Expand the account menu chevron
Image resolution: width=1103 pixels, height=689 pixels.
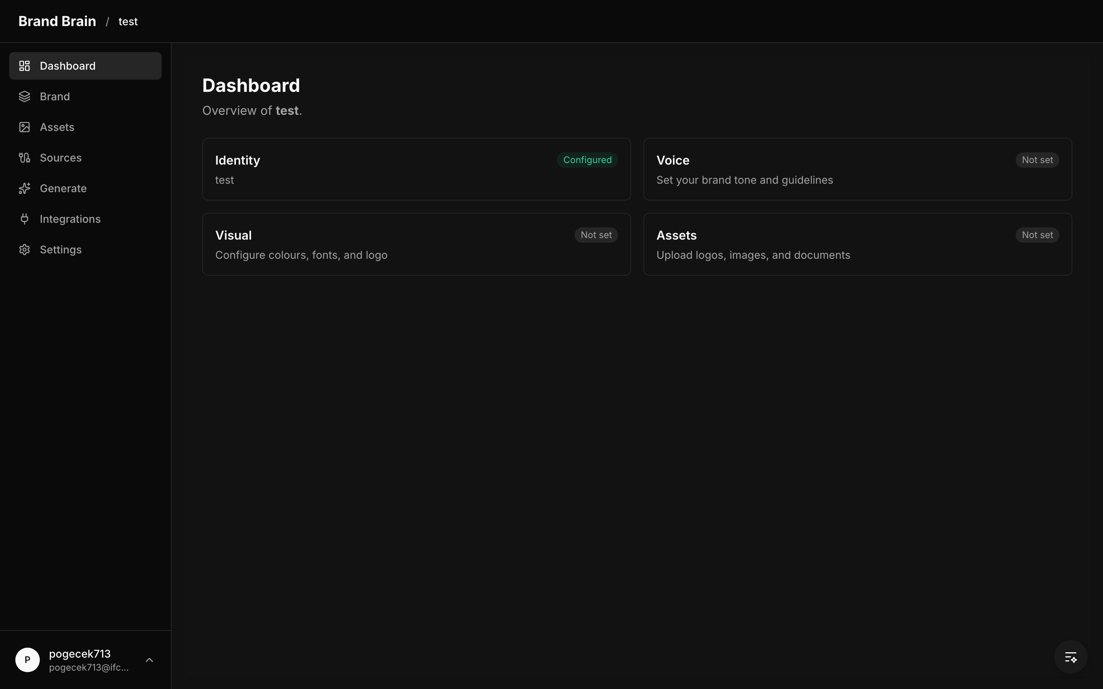[x=149, y=660]
